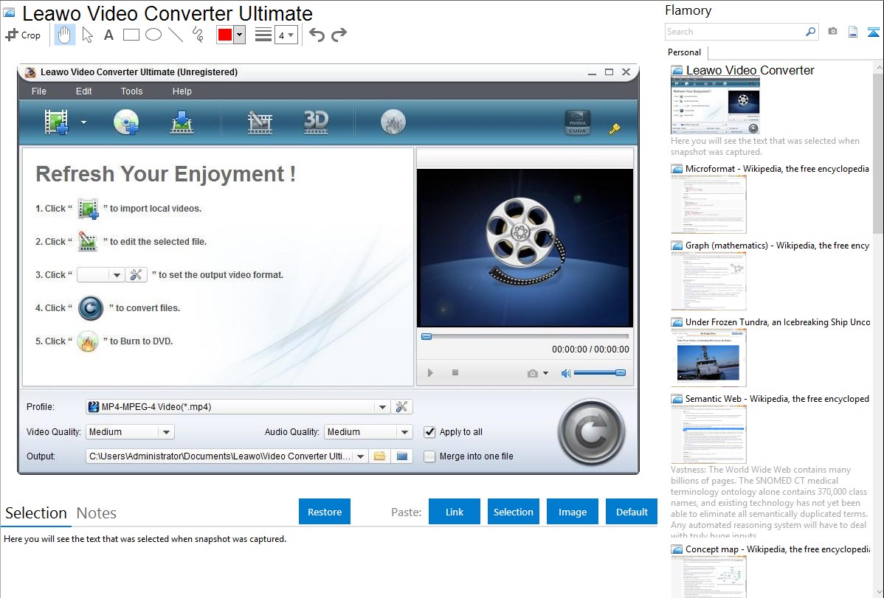Expand the Profile format dropdown

381,407
